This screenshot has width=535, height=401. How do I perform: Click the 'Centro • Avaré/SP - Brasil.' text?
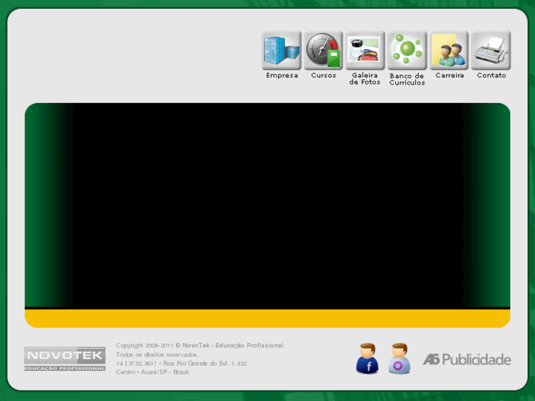(x=153, y=372)
